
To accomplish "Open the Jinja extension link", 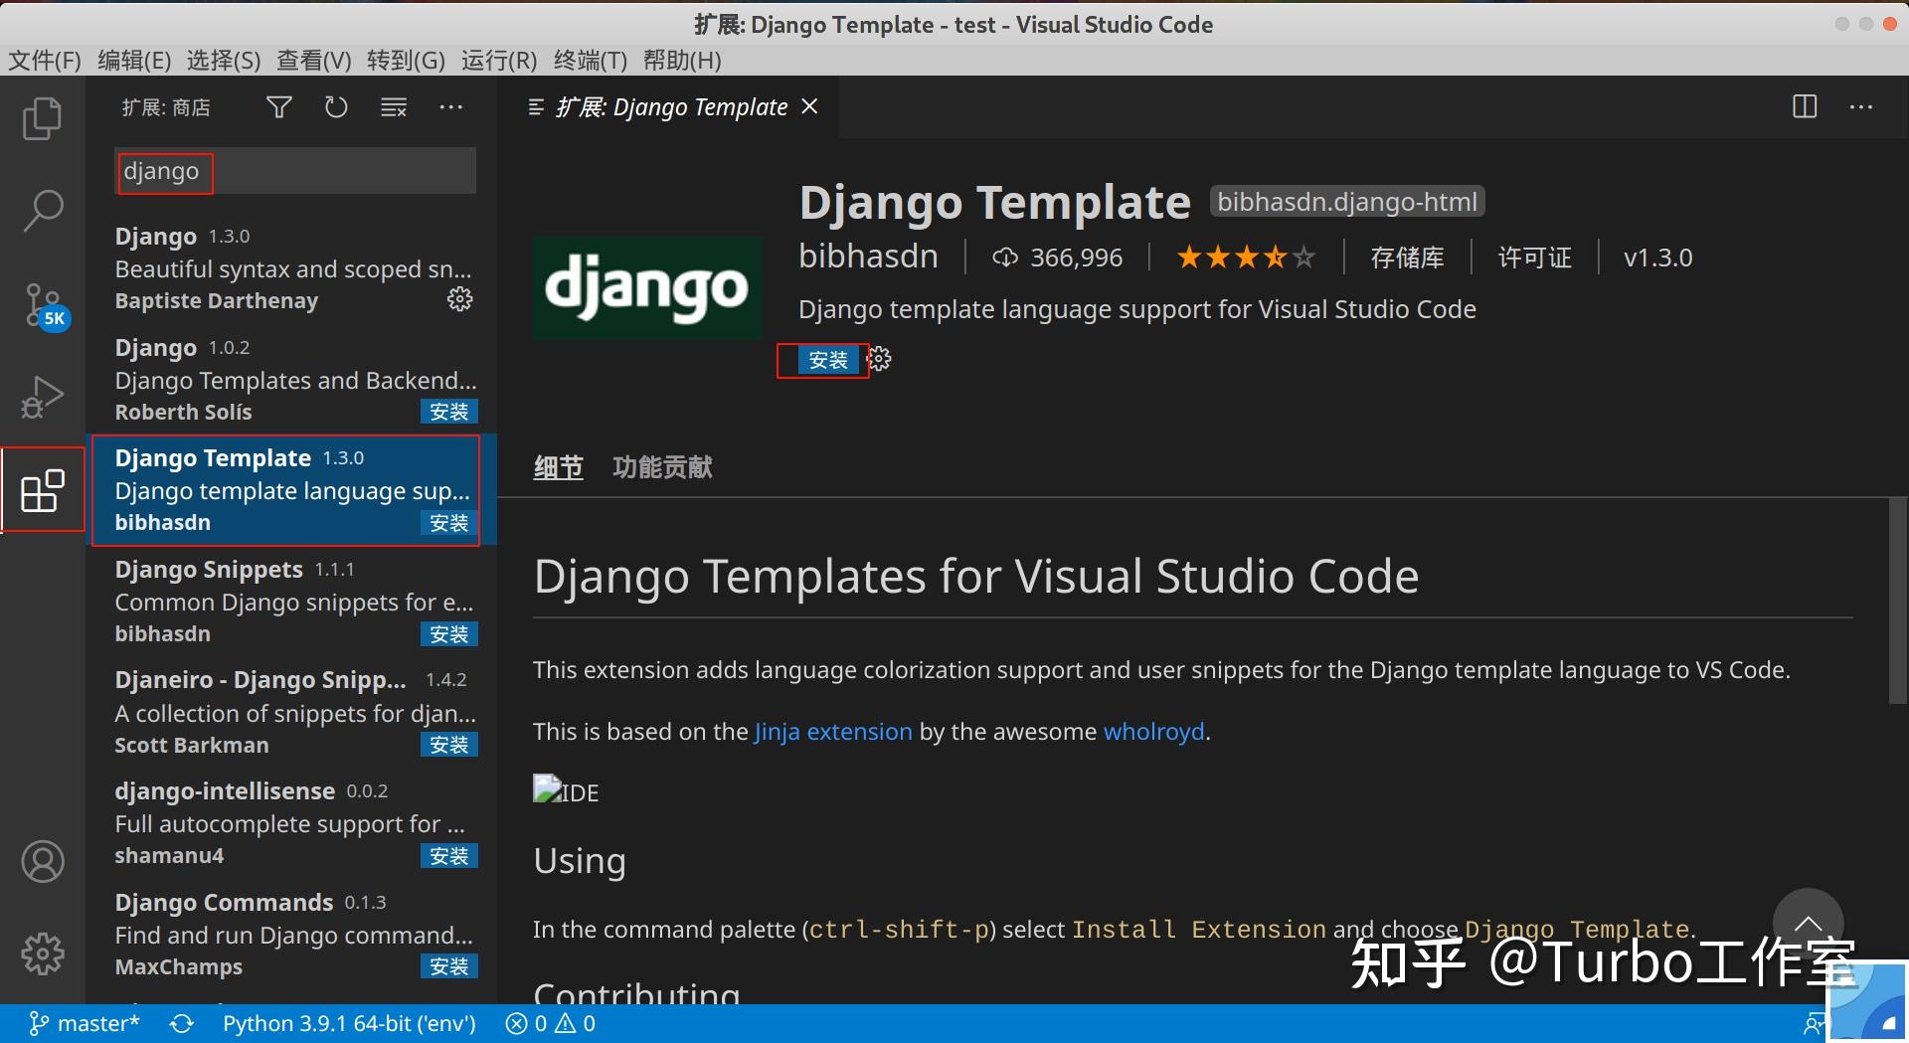I will (832, 731).
